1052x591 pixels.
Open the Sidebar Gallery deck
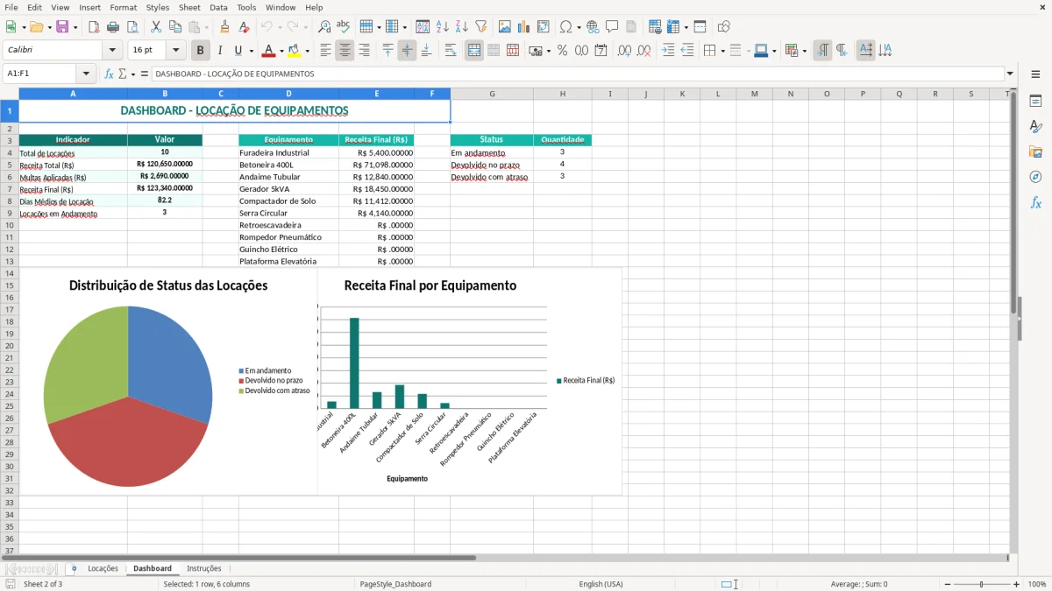pos(1035,152)
